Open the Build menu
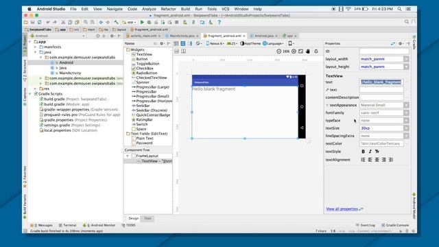 click(x=185, y=9)
